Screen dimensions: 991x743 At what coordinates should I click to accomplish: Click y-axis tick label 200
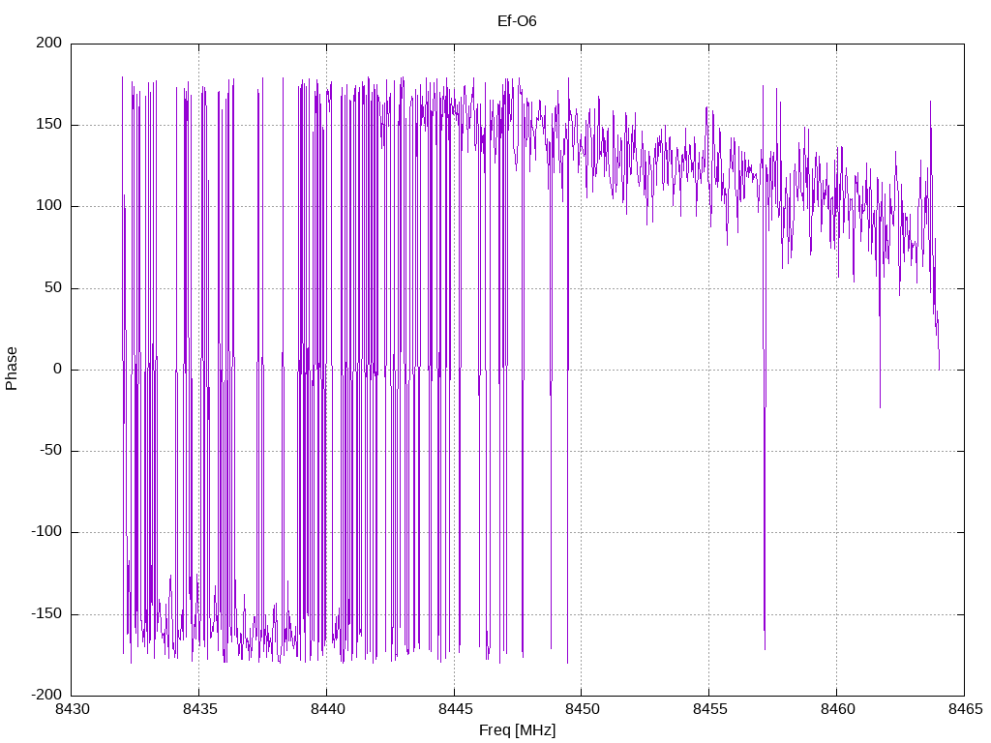(x=49, y=43)
